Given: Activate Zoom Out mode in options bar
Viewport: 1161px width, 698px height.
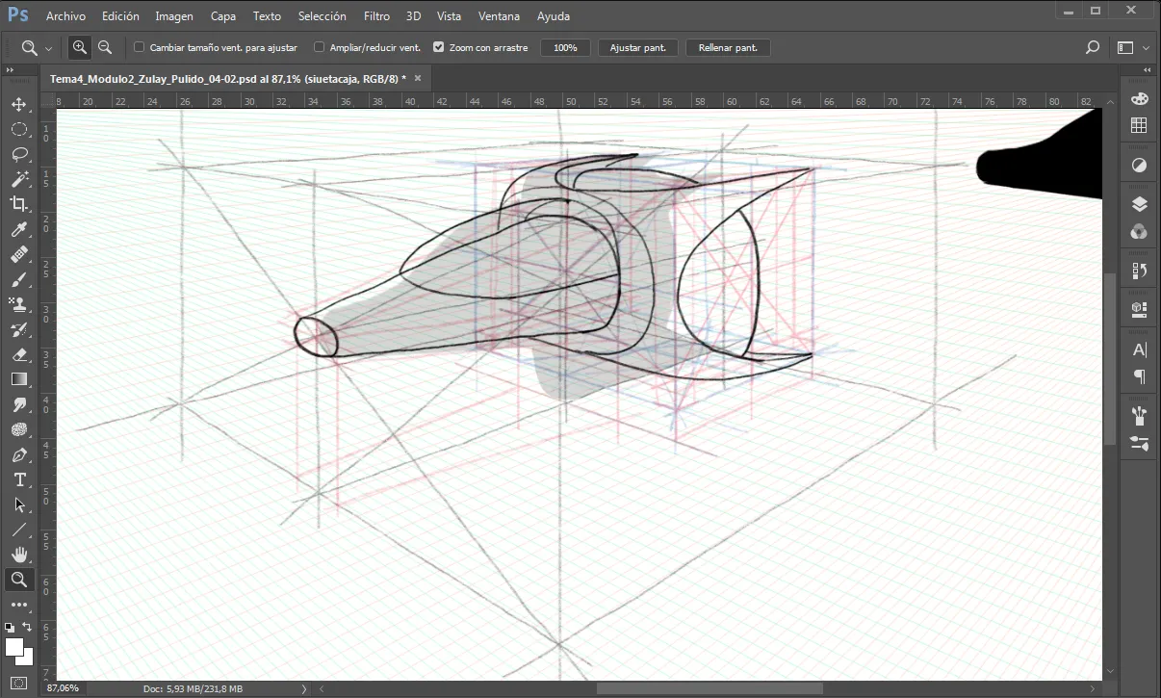Looking at the screenshot, I should click(105, 47).
